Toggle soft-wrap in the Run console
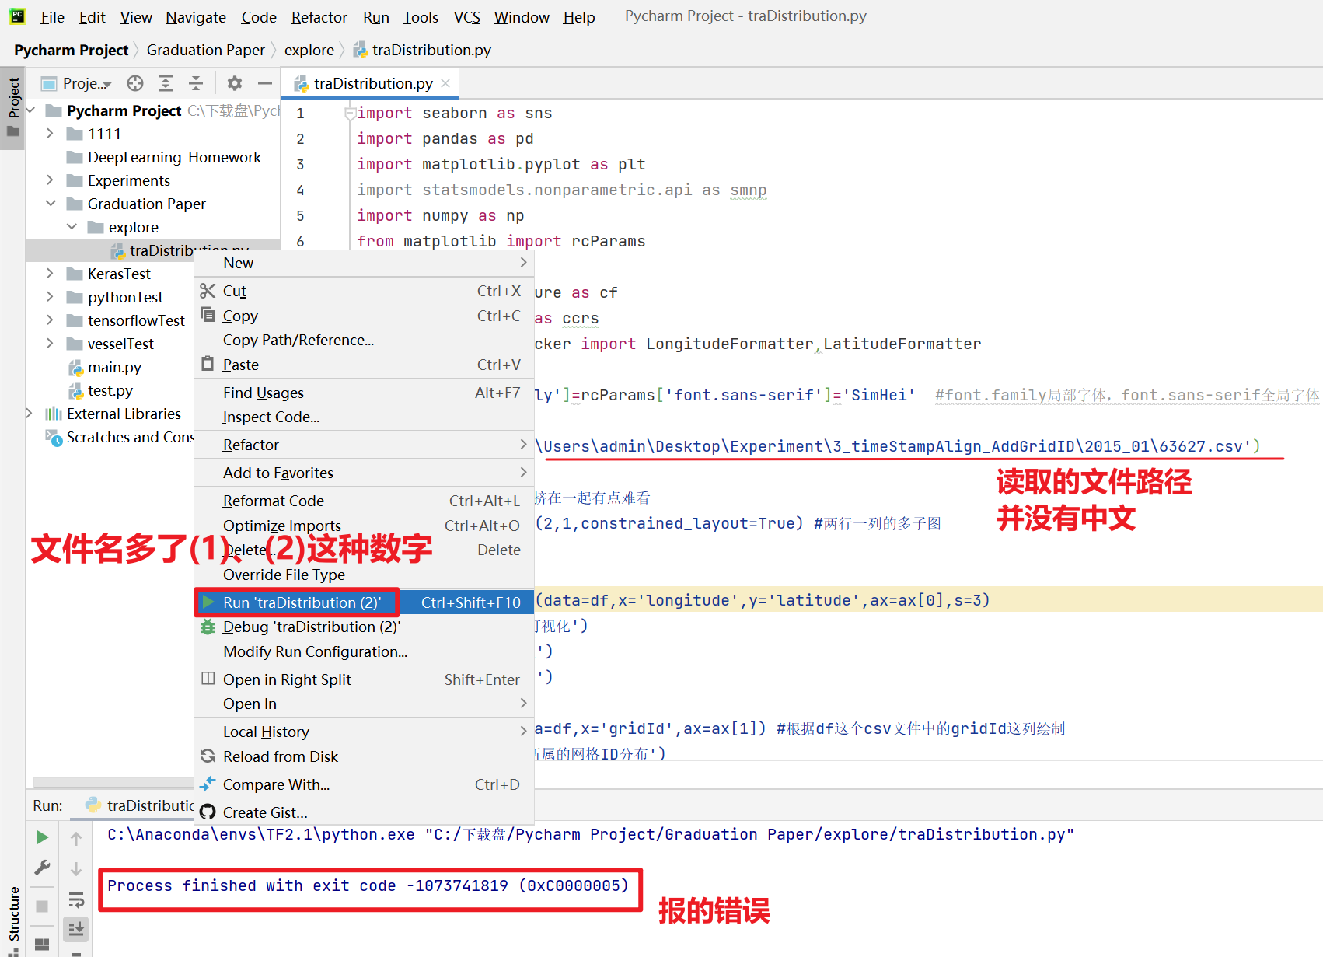This screenshot has width=1323, height=957. [x=75, y=899]
